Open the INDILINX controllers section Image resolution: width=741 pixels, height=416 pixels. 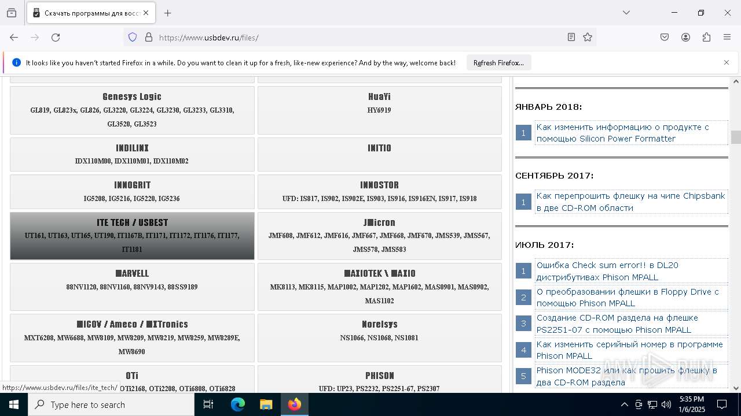point(132,154)
